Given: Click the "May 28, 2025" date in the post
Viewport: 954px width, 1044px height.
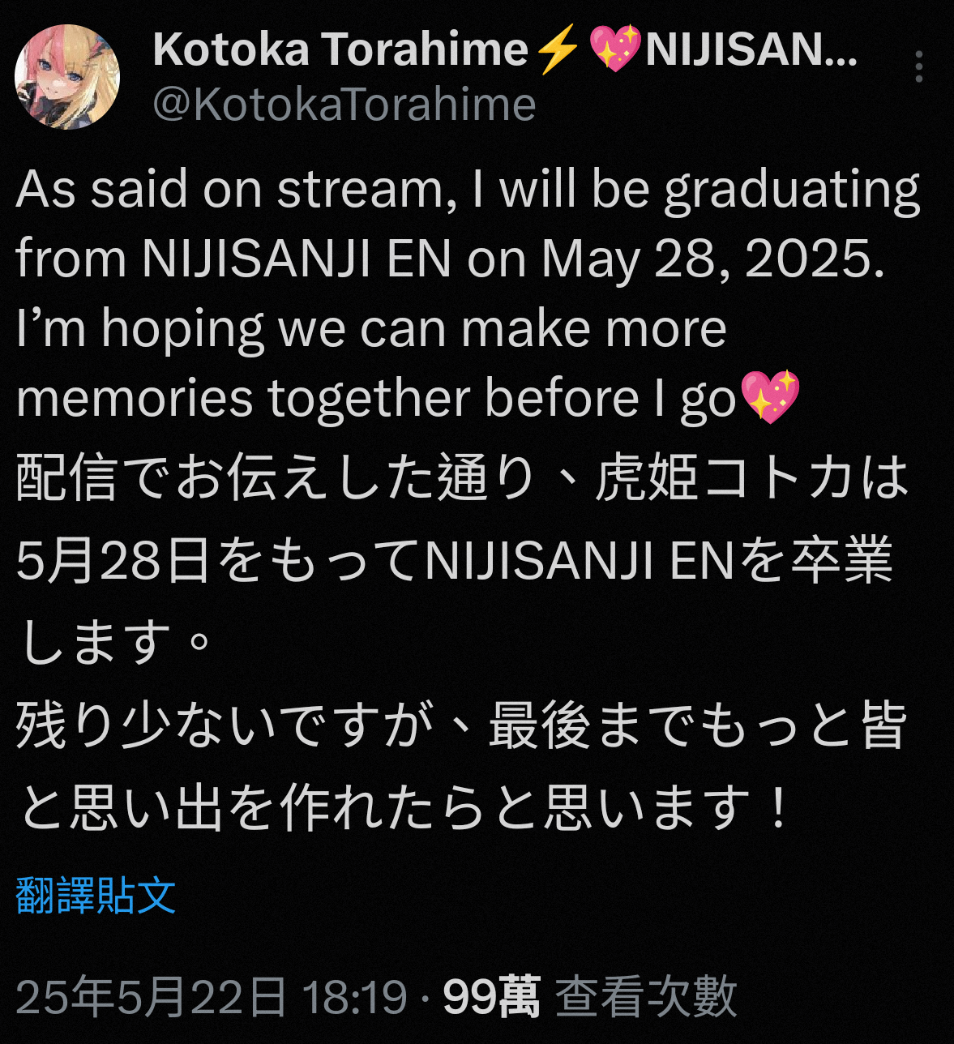Looking at the screenshot, I should click(x=712, y=259).
